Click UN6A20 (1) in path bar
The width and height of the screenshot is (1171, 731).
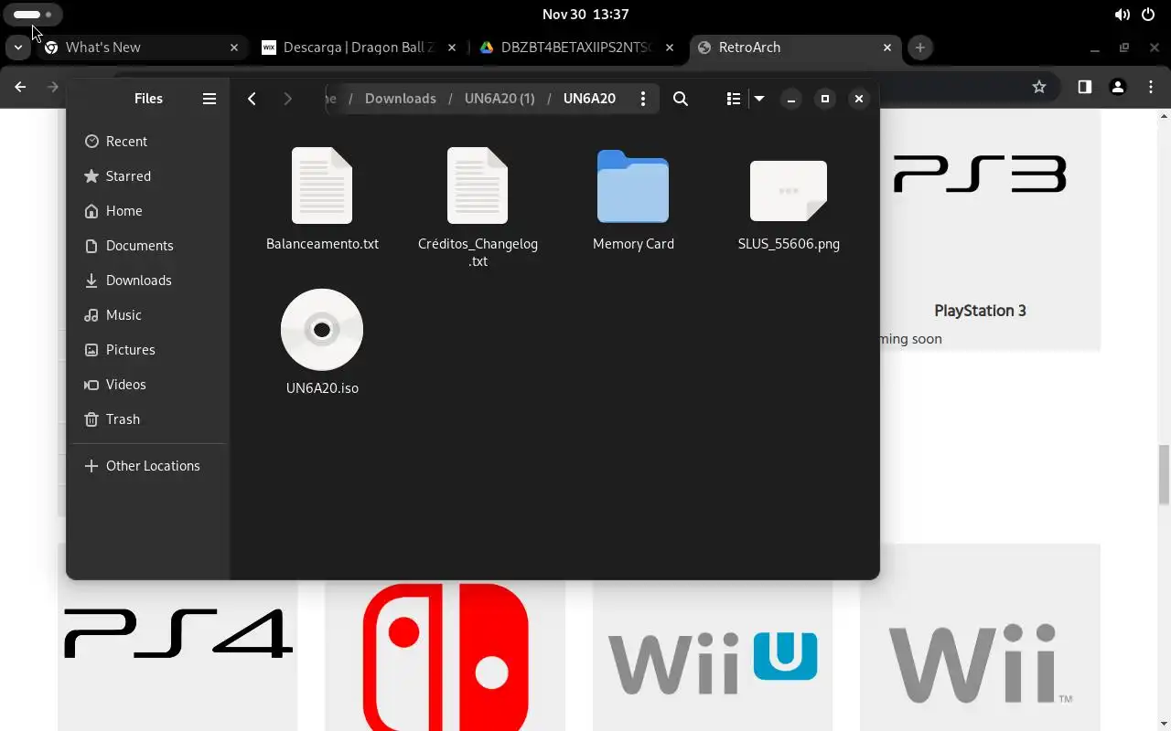500,99
